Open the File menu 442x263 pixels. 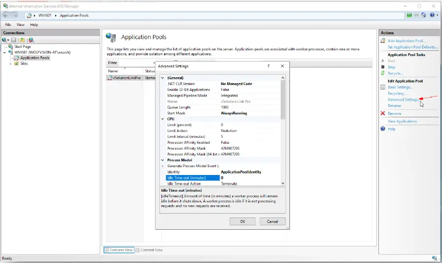point(8,24)
